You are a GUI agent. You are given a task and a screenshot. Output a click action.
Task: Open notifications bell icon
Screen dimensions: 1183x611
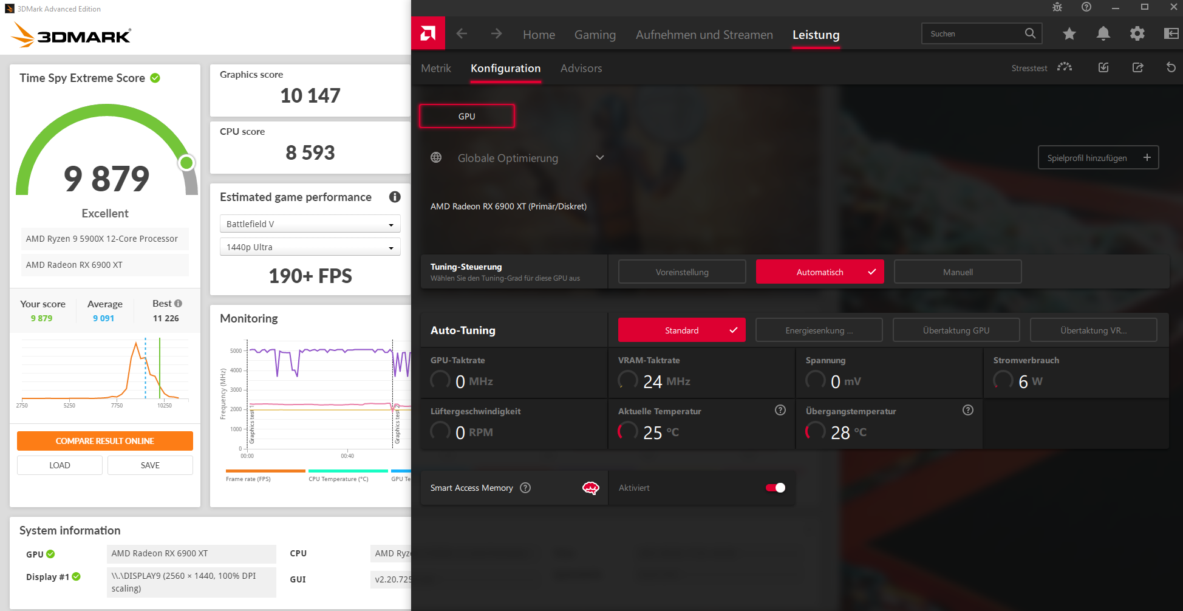pyautogui.click(x=1103, y=33)
